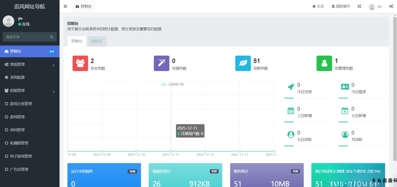The height and width of the screenshot is (187, 397).
Task: Click the fullscreen expand icon
Action: coord(359,6)
